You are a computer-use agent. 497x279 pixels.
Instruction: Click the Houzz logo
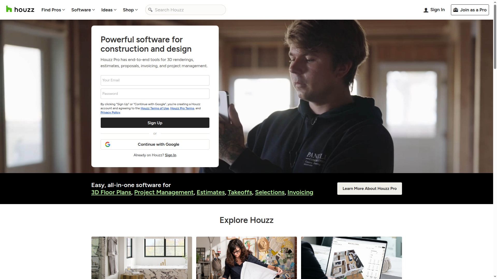[x=20, y=9]
